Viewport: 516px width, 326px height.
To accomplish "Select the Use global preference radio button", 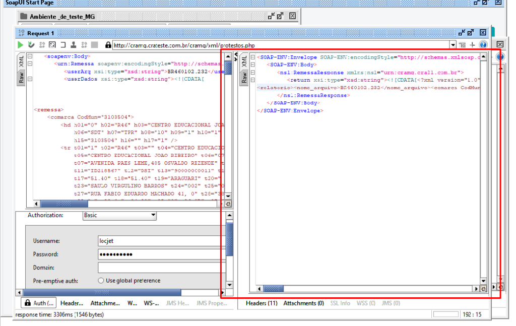I will point(101,281).
